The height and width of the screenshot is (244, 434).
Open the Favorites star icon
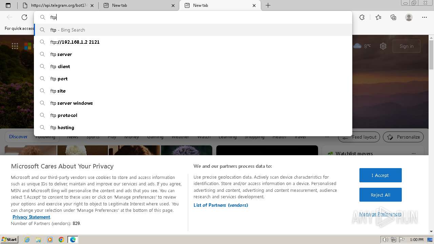pyautogui.click(x=378, y=17)
